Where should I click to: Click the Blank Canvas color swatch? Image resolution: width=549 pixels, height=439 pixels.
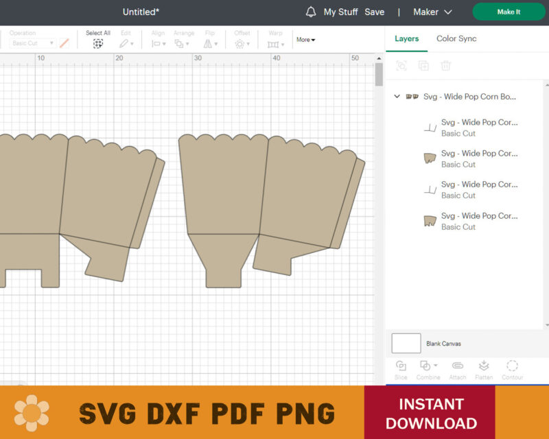tap(406, 343)
